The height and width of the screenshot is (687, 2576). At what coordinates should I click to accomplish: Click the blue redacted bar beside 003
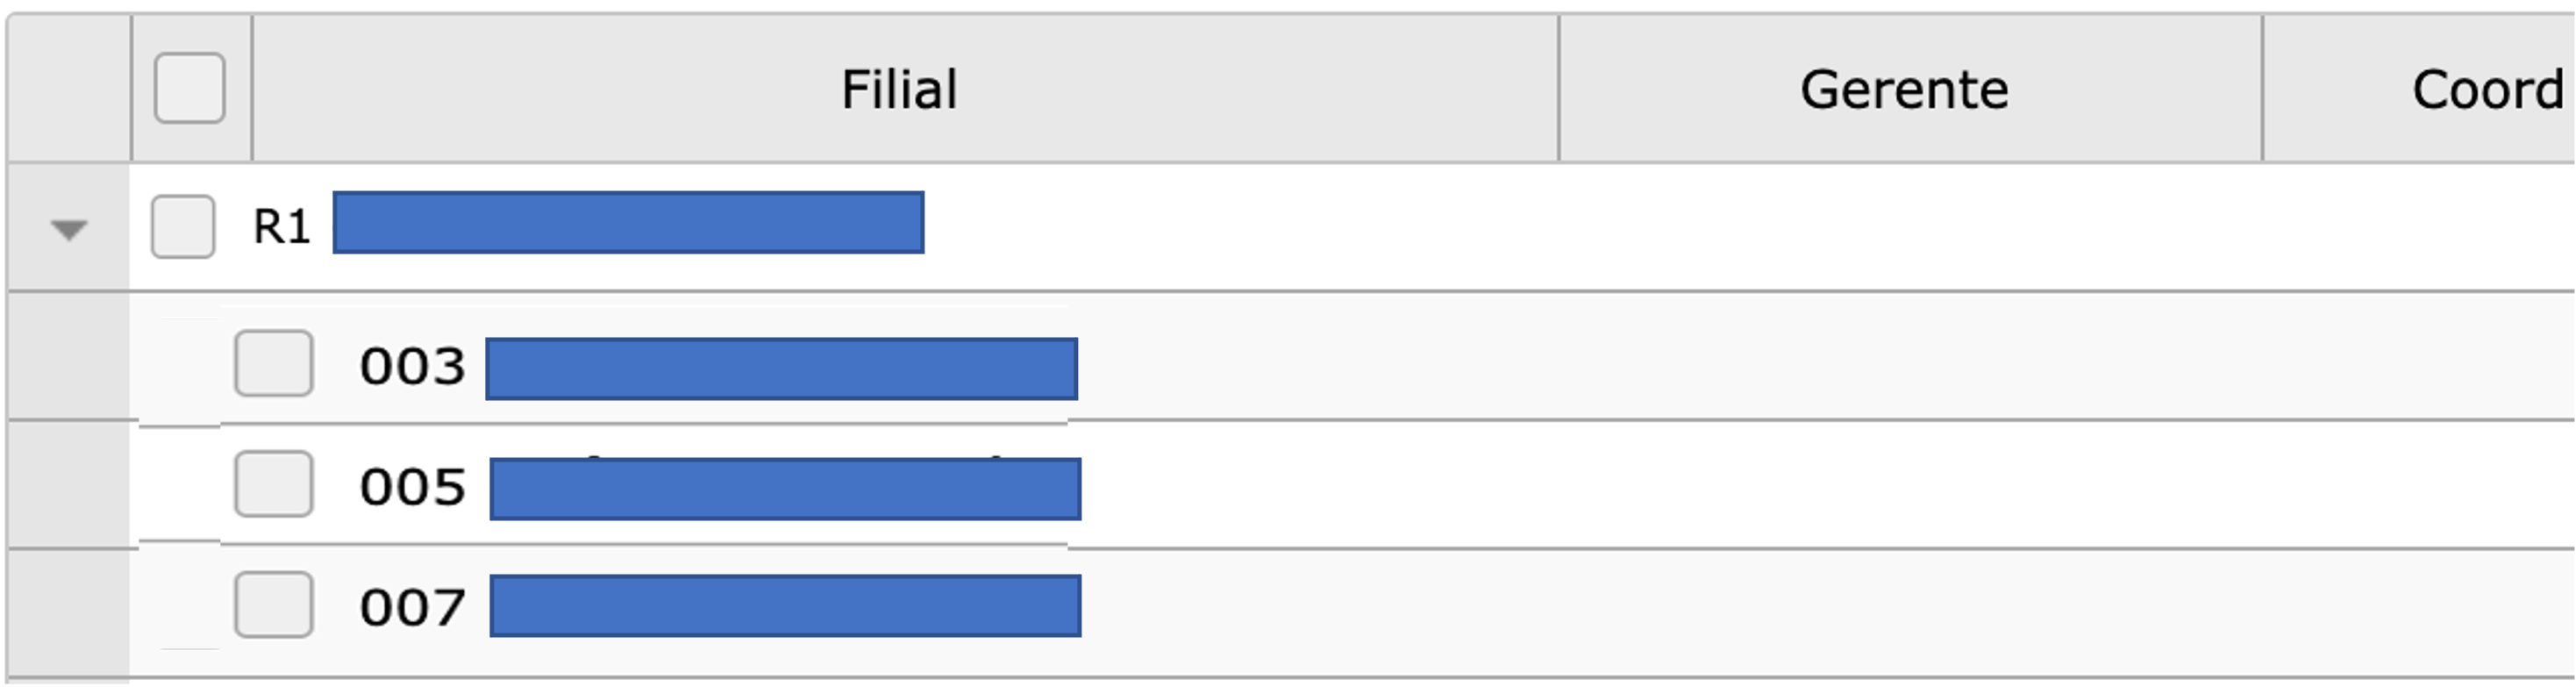pos(782,369)
